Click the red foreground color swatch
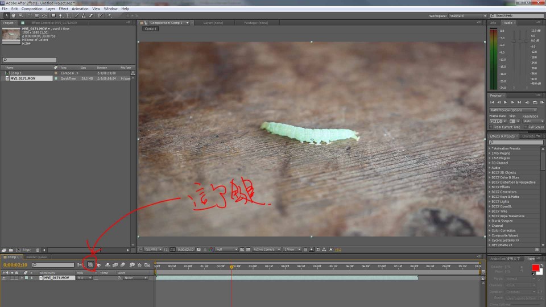The height and width of the screenshot is (307, 546). pos(535,268)
